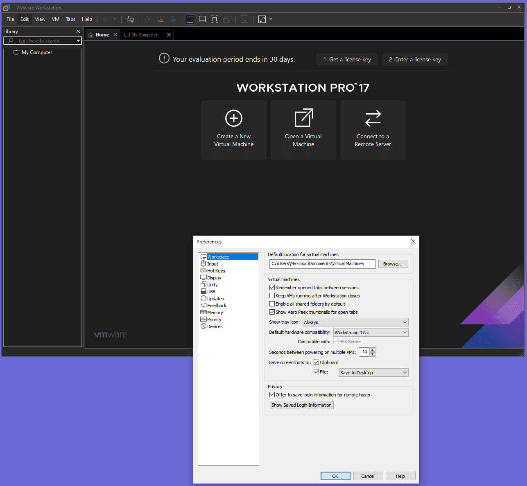The width and height of the screenshot is (527, 486).
Task: Open the power options dropdown arrow in toolbar
Action: (115, 19)
